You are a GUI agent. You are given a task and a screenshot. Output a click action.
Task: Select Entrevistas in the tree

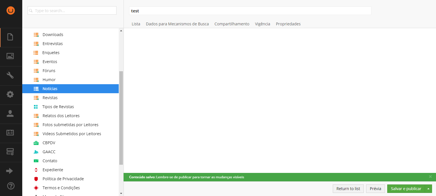coord(53,44)
